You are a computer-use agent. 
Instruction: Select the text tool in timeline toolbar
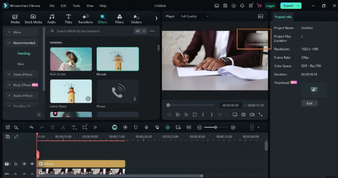pyautogui.click(x=74, y=128)
